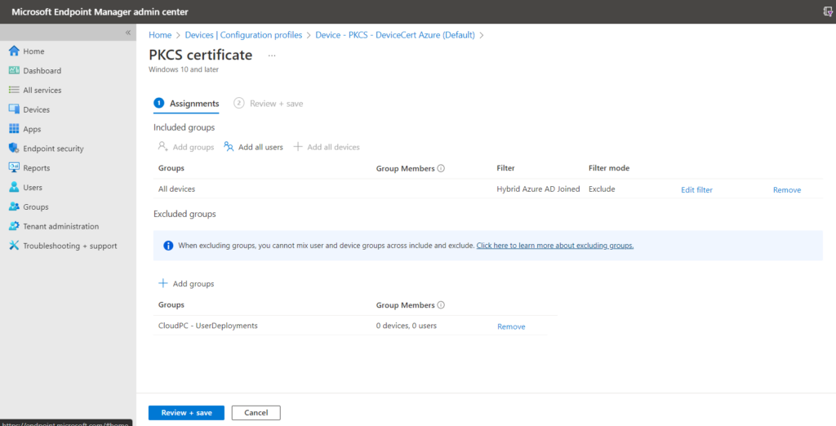Click the info icon beside included Group Members
Image resolution: width=836 pixels, height=426 pixels.
pos(441,168)
